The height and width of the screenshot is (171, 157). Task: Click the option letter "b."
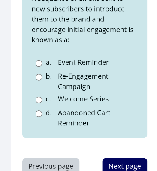point(48,76)
